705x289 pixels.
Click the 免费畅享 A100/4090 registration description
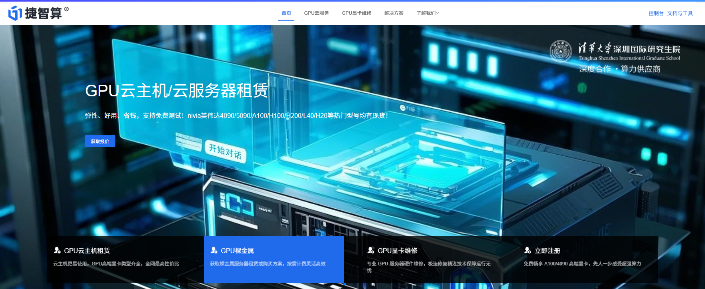(582, 264)
